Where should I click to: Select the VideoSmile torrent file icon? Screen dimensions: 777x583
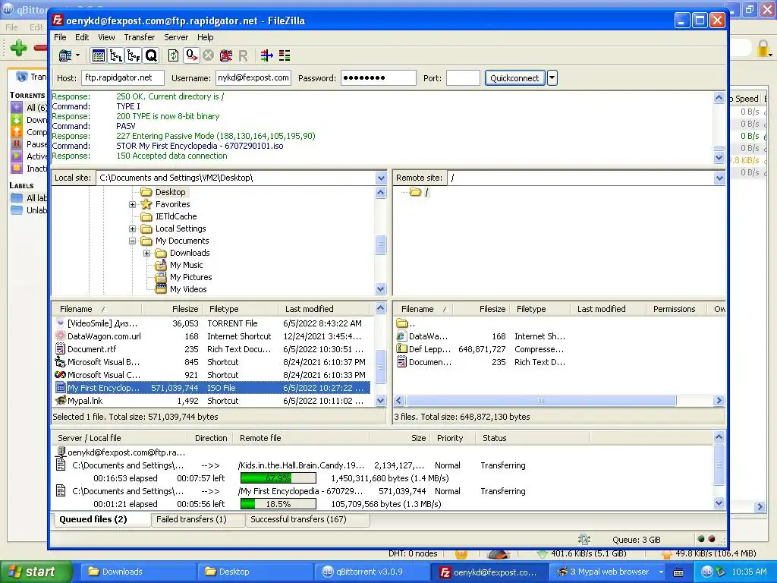[x=61, y=323]
